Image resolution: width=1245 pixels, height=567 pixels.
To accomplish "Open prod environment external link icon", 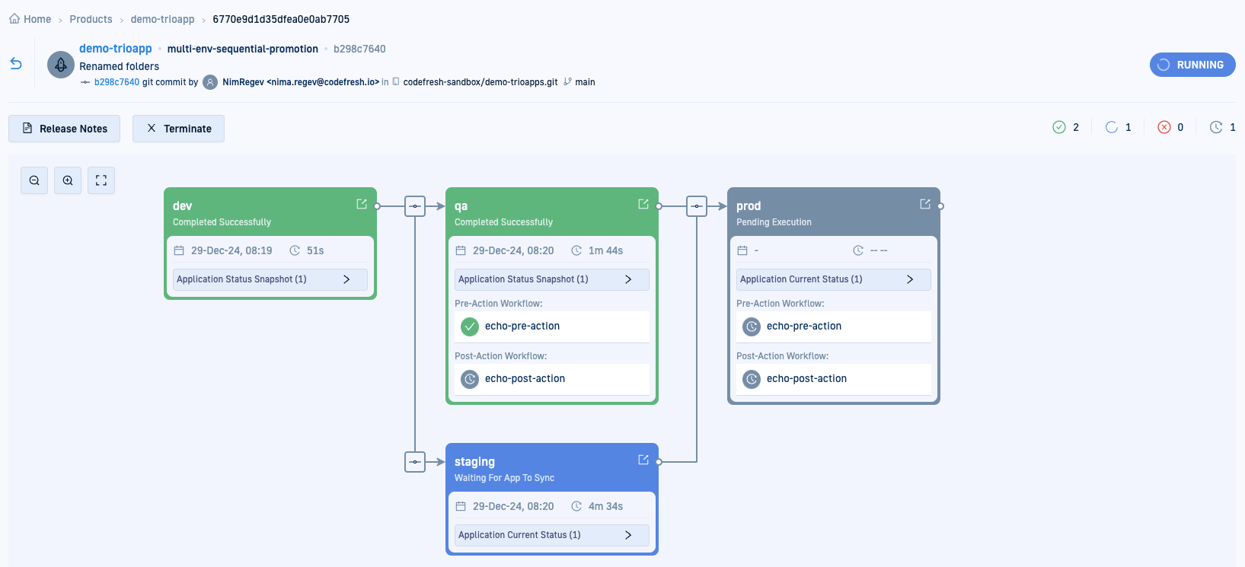I will pos(925,204).
